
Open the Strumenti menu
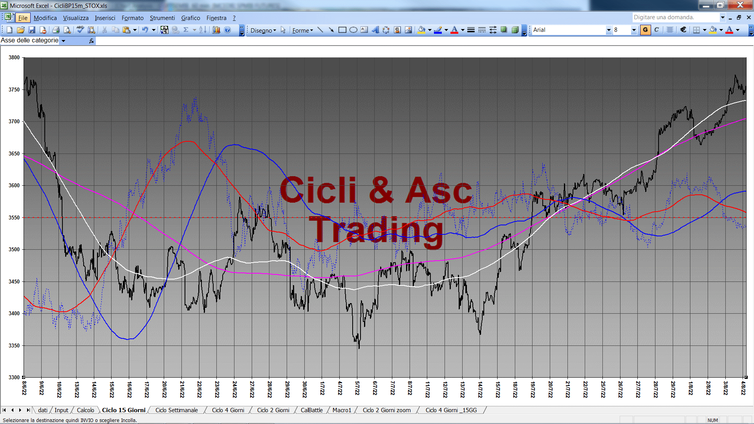(x=162, y=18)
